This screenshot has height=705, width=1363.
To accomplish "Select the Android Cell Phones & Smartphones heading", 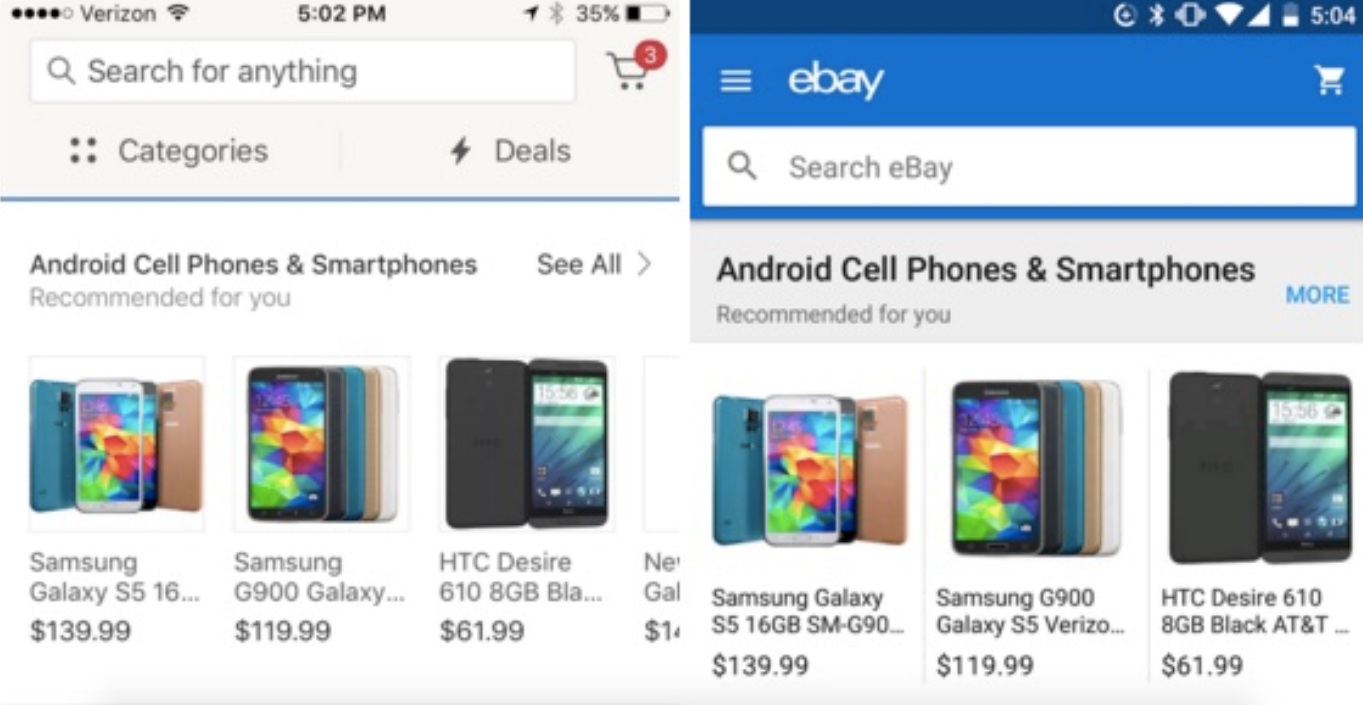I will tap(254, 265).
